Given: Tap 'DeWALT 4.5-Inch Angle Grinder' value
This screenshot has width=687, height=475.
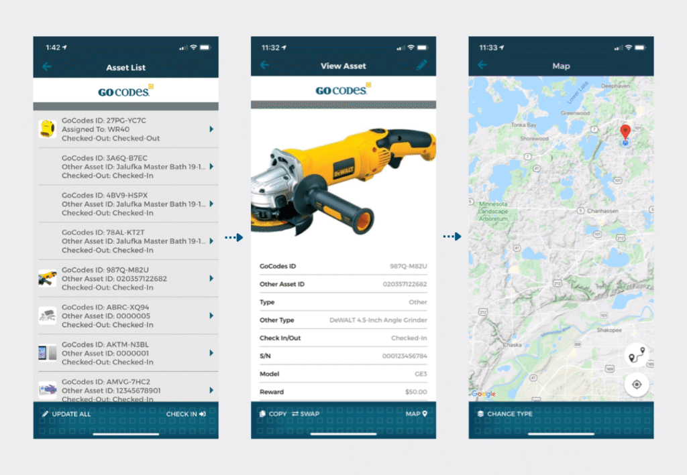Looking at the screenshot, I should 378,320.
